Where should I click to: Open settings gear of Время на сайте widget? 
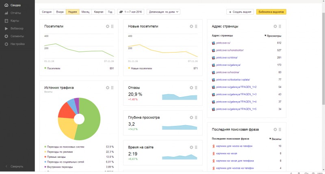[x=191, y=147]
